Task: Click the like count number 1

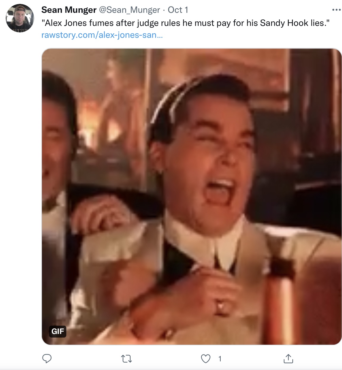Action: (220, 359)
